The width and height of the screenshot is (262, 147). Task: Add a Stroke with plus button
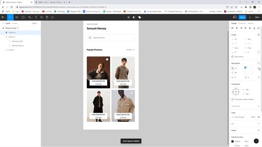tap(259, 130)
